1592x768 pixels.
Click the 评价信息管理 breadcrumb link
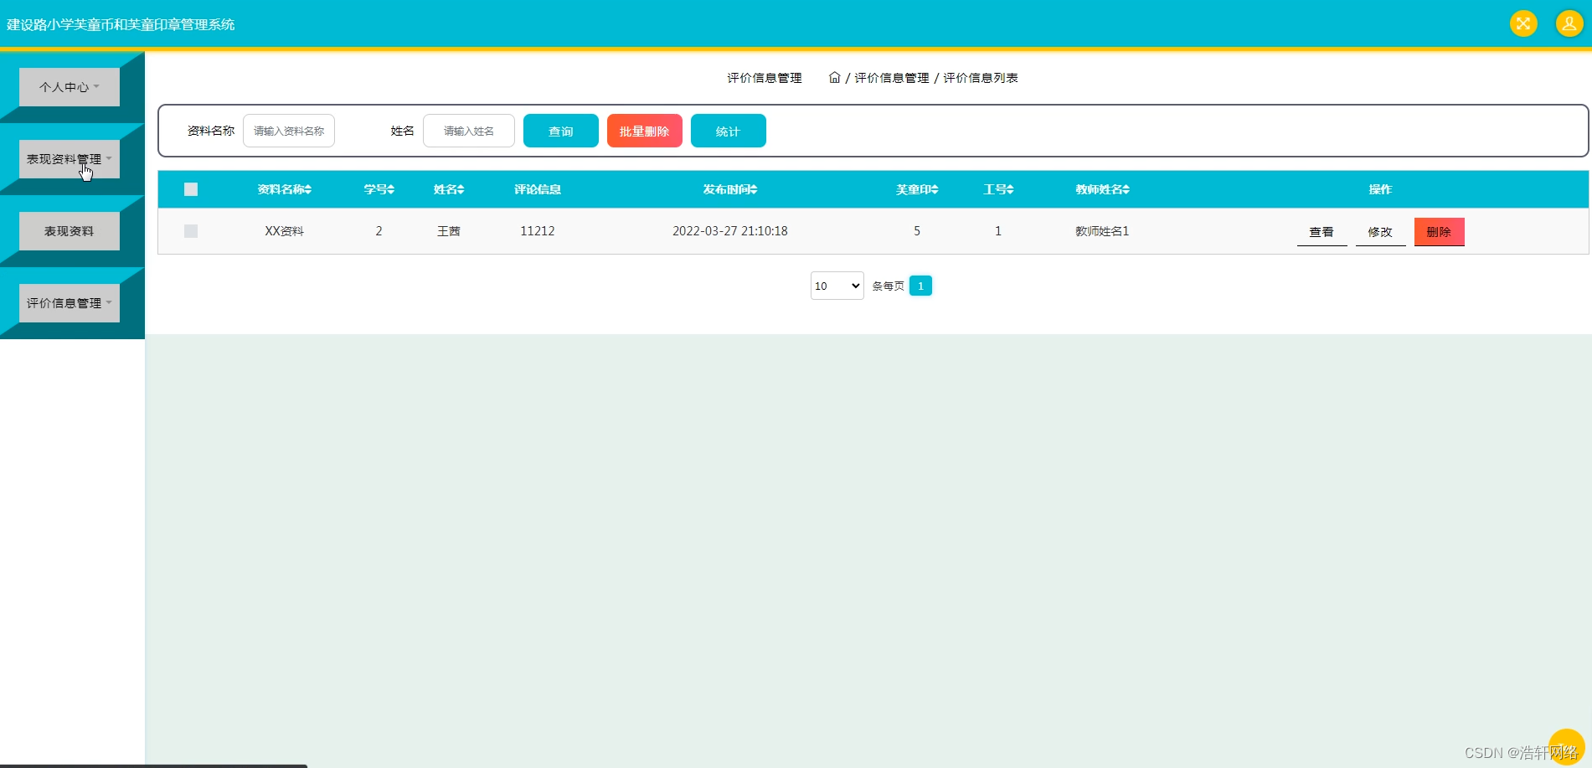point(892,78)
